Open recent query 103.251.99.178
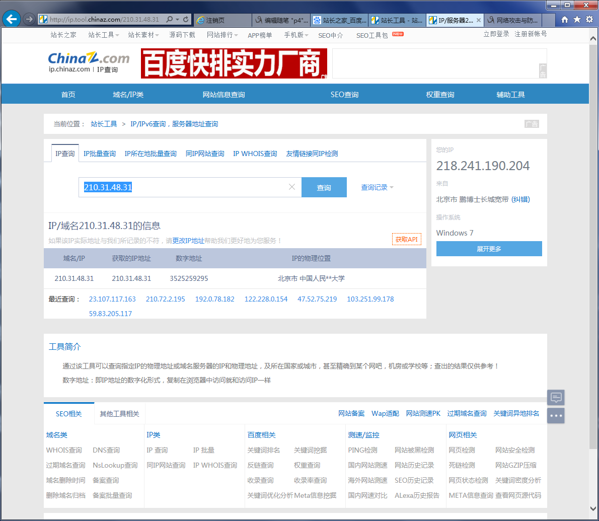This screenshot has height=521, width=599. pyautogui.click(x=370, y=299)
